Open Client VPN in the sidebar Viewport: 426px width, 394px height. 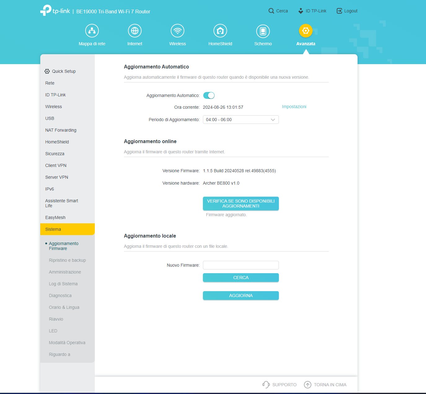[x=56, y=165]
